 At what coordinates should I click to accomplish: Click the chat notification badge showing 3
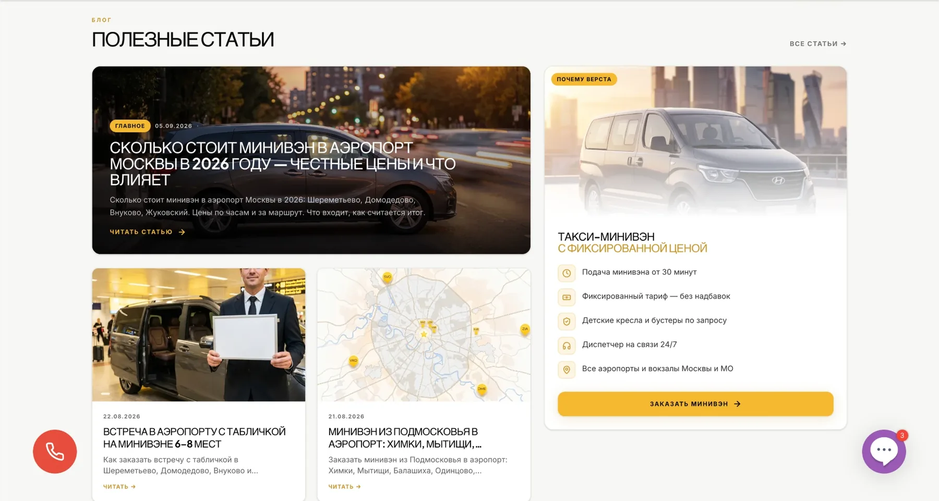902,435
